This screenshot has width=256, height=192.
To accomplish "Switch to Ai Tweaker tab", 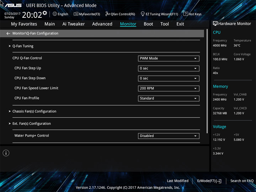I will 74,24.
